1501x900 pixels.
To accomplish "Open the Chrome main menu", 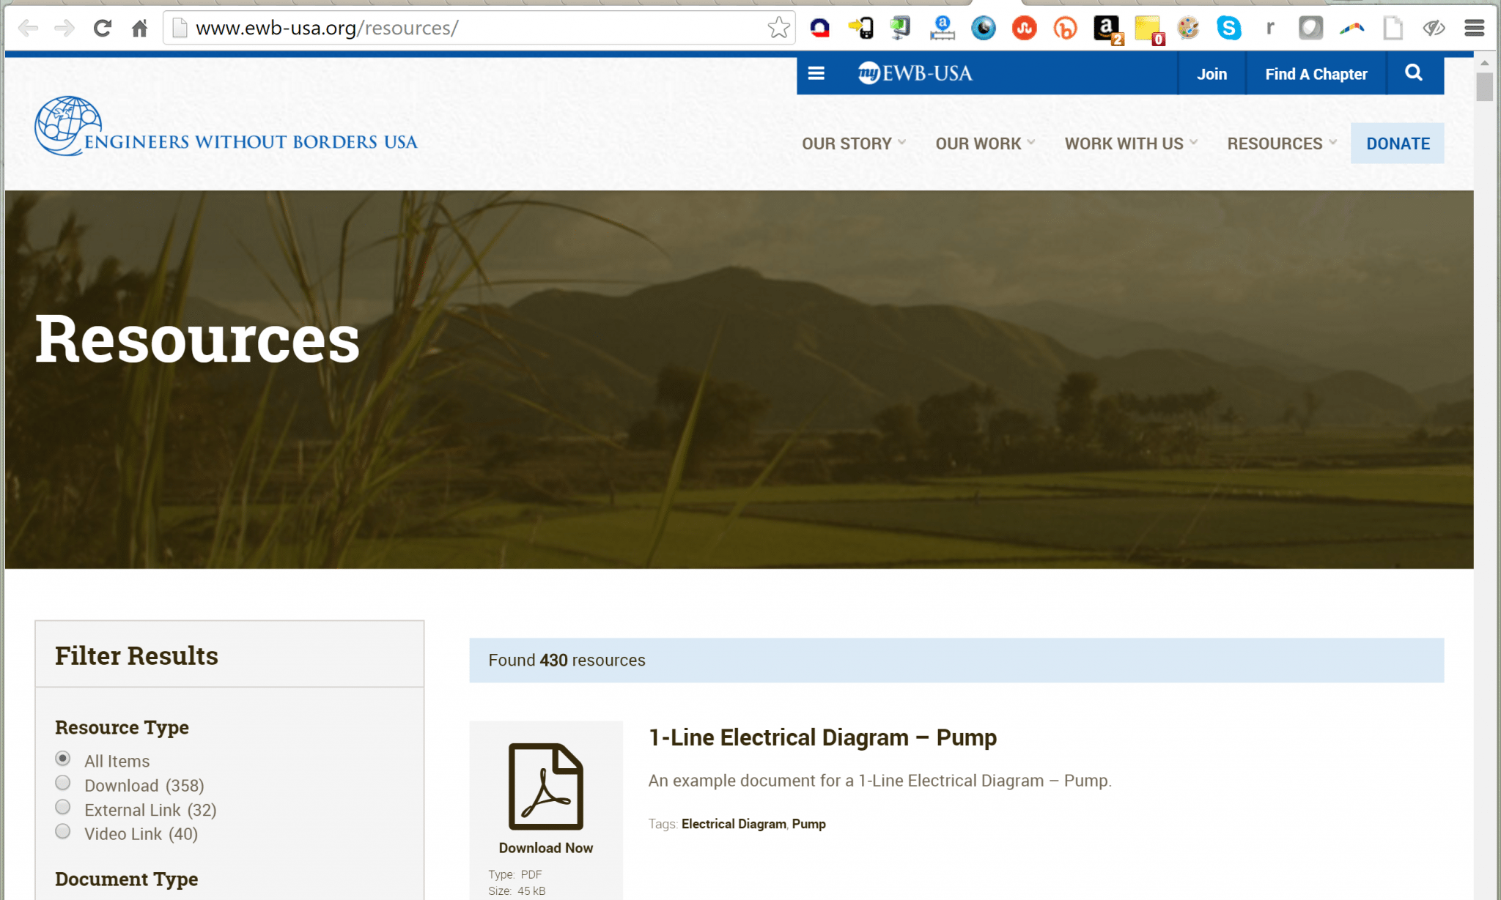I will pos(1475,29).
